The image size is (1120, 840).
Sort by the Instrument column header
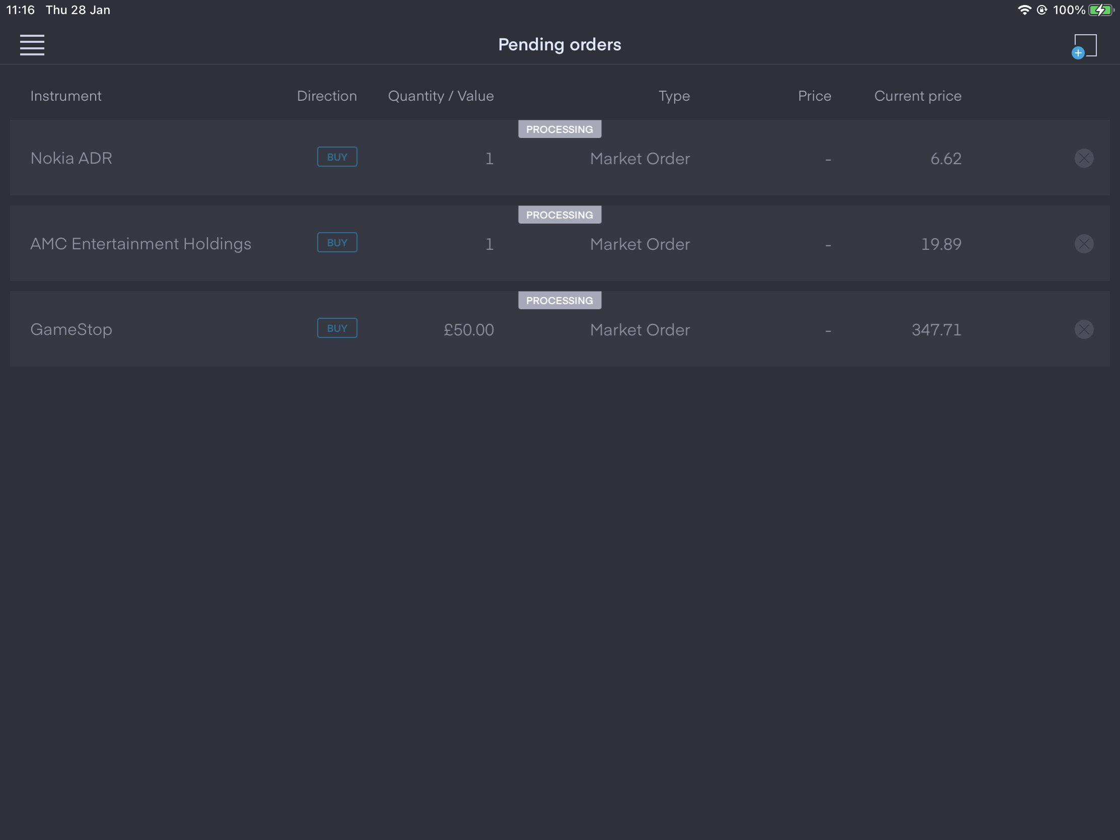point(66,96)
